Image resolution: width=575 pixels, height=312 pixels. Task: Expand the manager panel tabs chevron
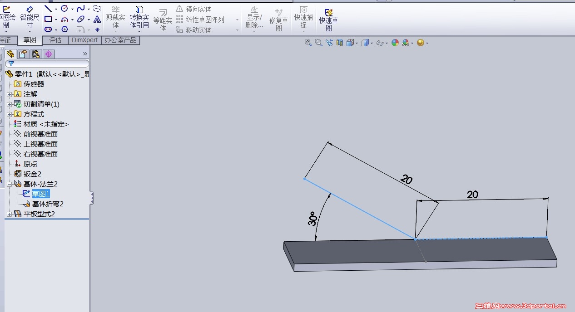pos(84,54)
